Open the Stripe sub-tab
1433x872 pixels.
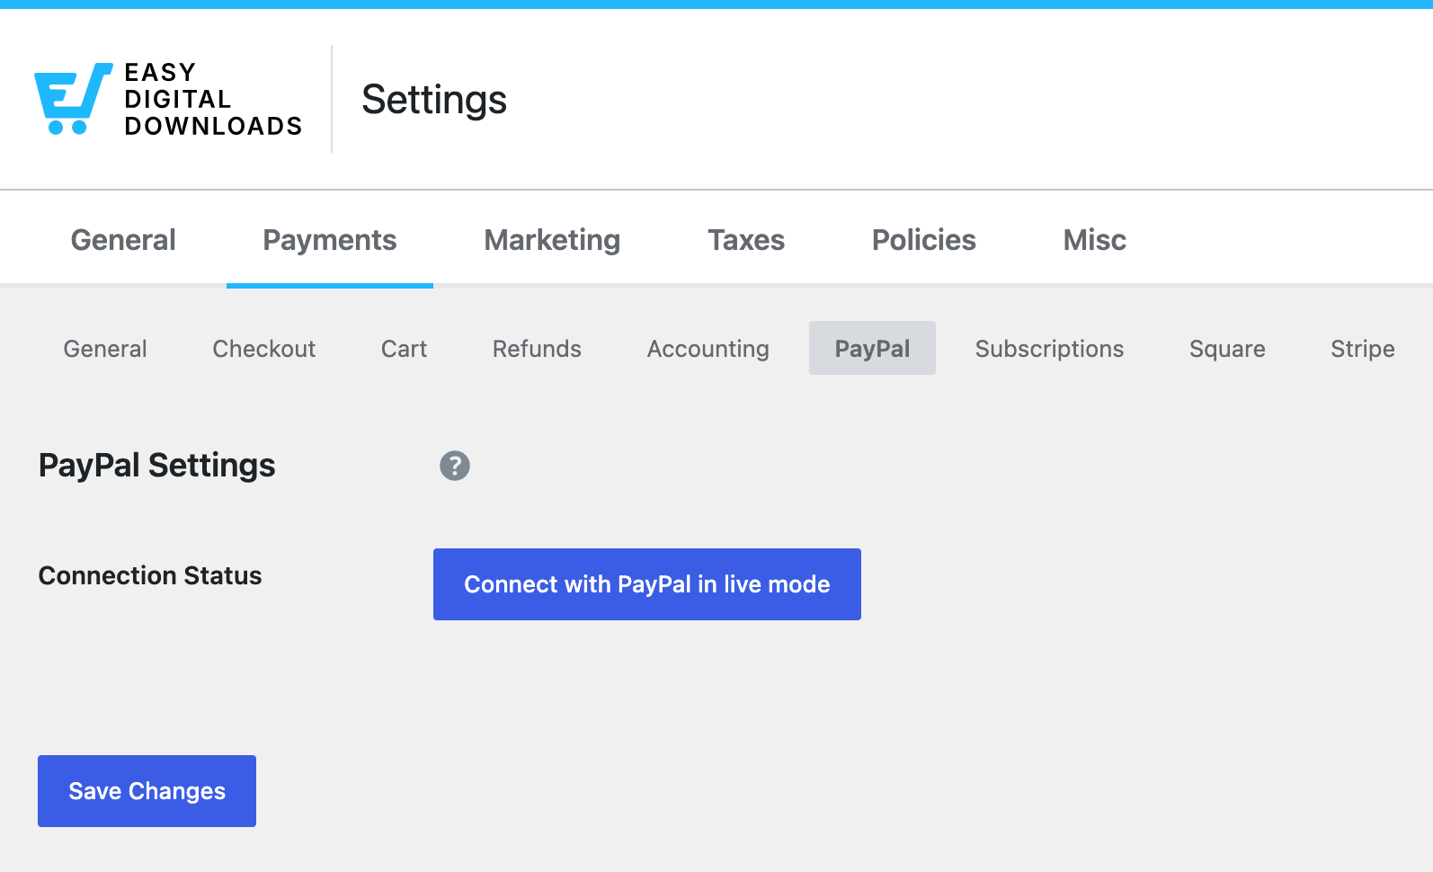(x=1363, y=349)
